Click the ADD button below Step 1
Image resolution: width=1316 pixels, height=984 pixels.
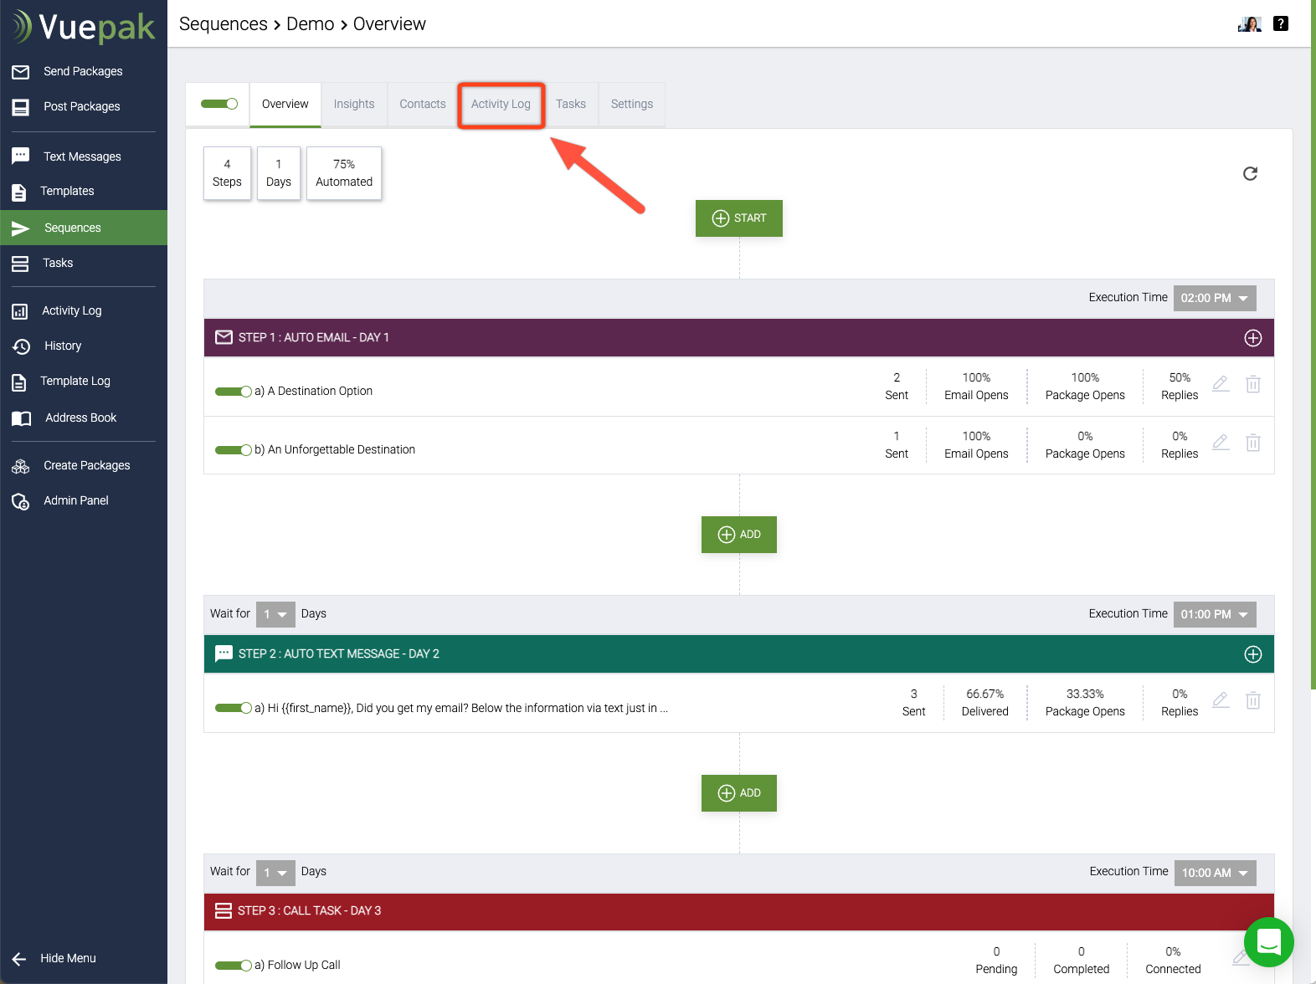(738, 535)
